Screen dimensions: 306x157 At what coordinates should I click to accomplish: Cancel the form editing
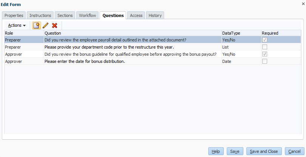[294, 151]
